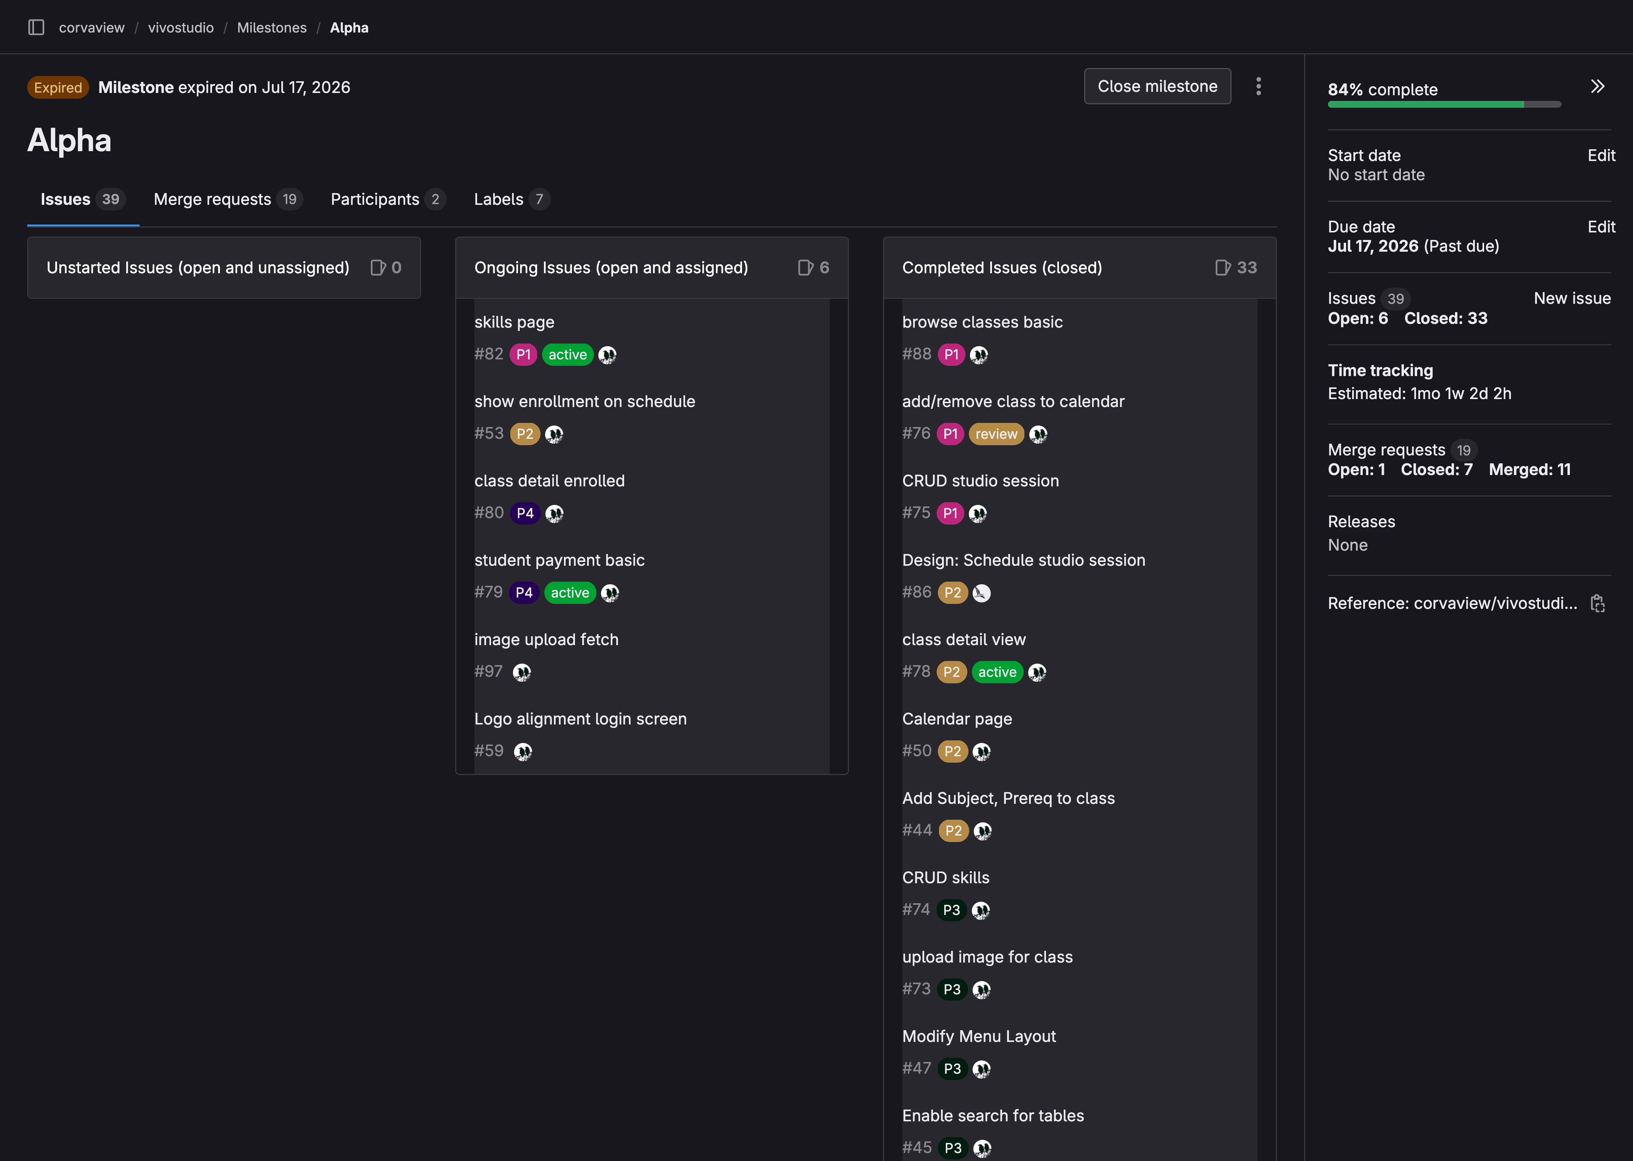
Task: Click the Issues count badge 39 in sidebar
Action: (1395, 299)
